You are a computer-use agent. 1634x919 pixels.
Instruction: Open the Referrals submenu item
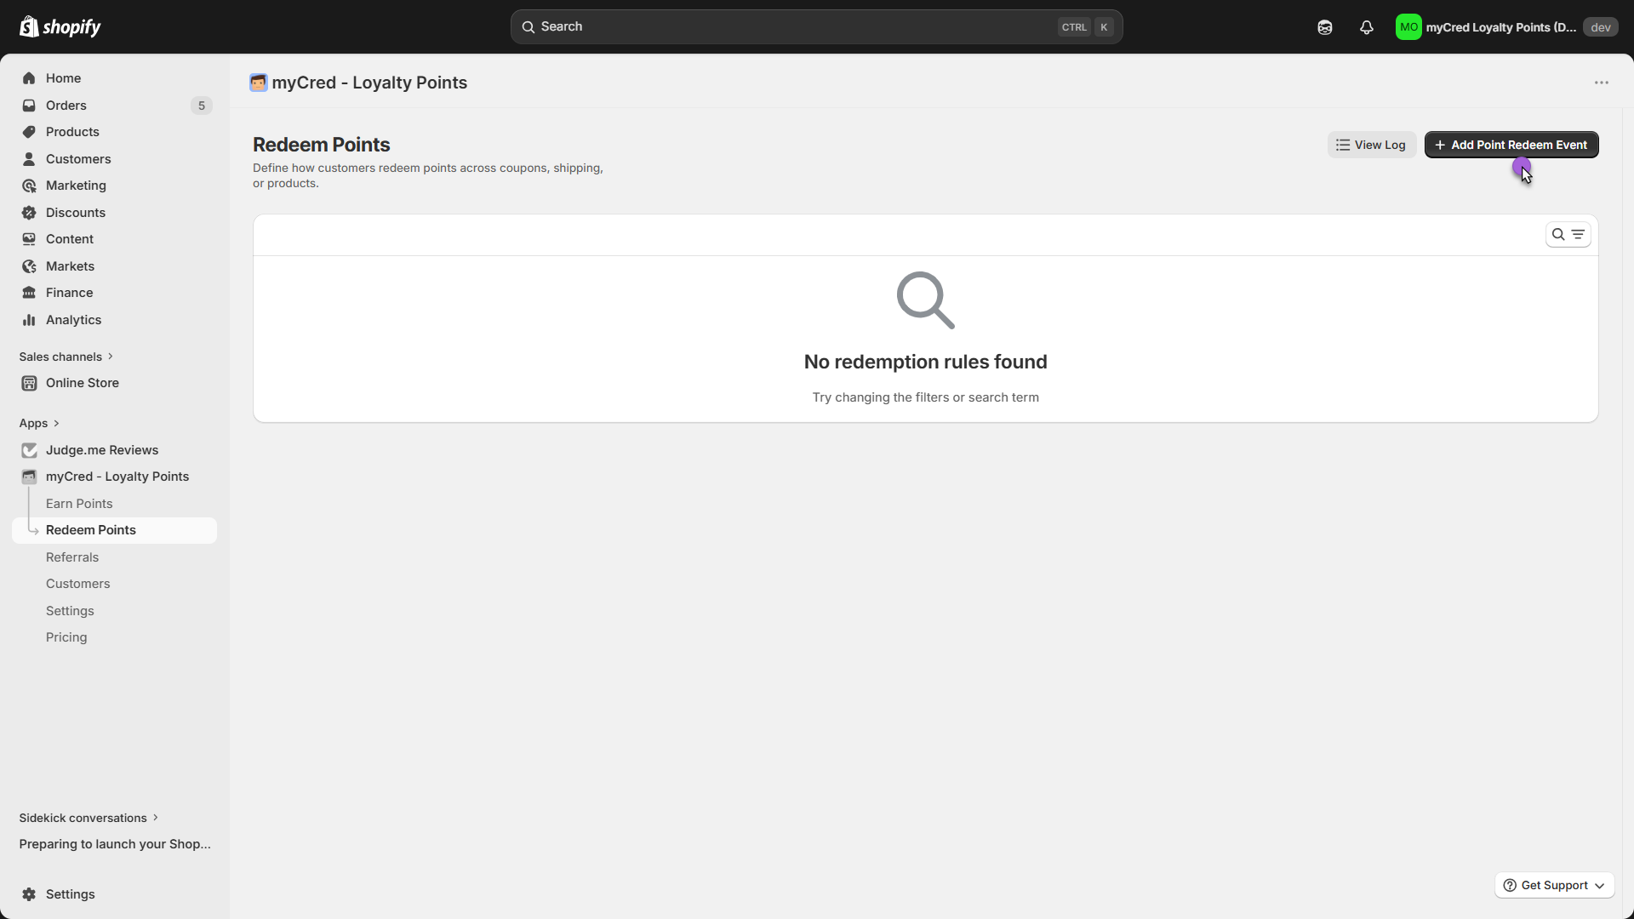point(72,557)
